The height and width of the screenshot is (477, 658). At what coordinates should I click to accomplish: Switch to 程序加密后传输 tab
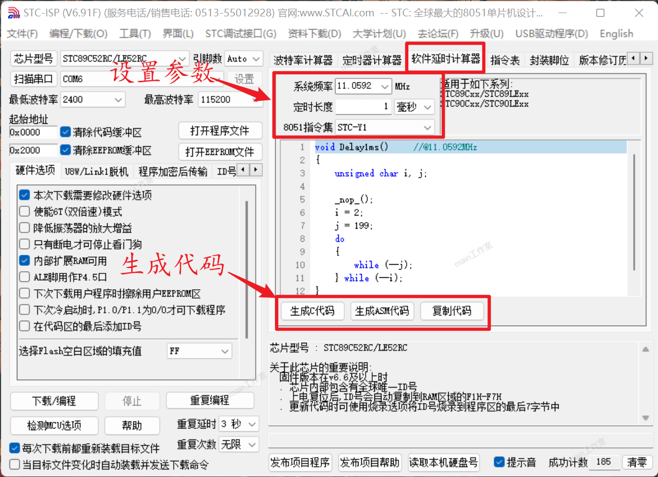[x=173, y=171]
